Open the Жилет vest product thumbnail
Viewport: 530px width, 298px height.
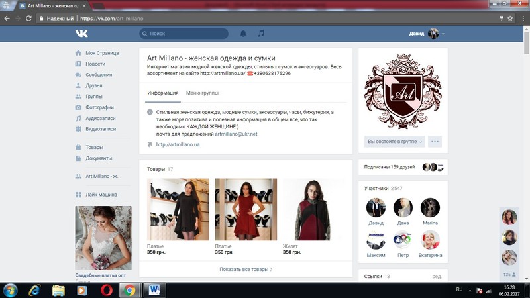313,209
